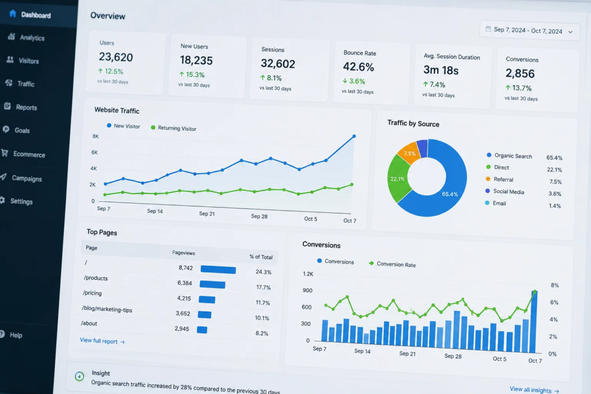Click the Goals sidebar icon
The width and height of the screenshot is (591, 394).
(x=6, y=129)
